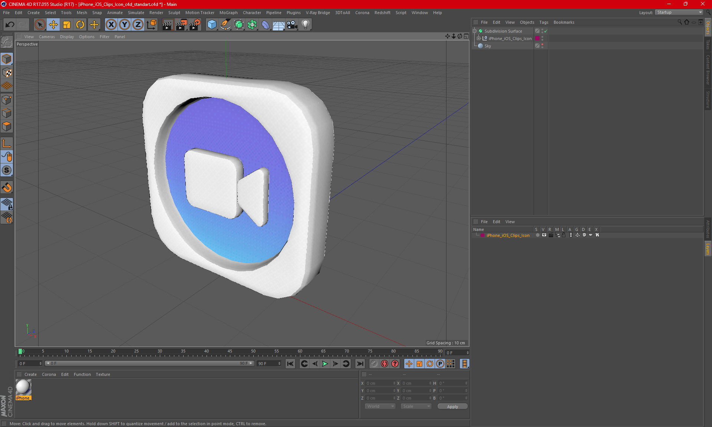Add a Light object
Image resolution: width=712 pixels, height=427 pixels.
[x=306, y=24]
